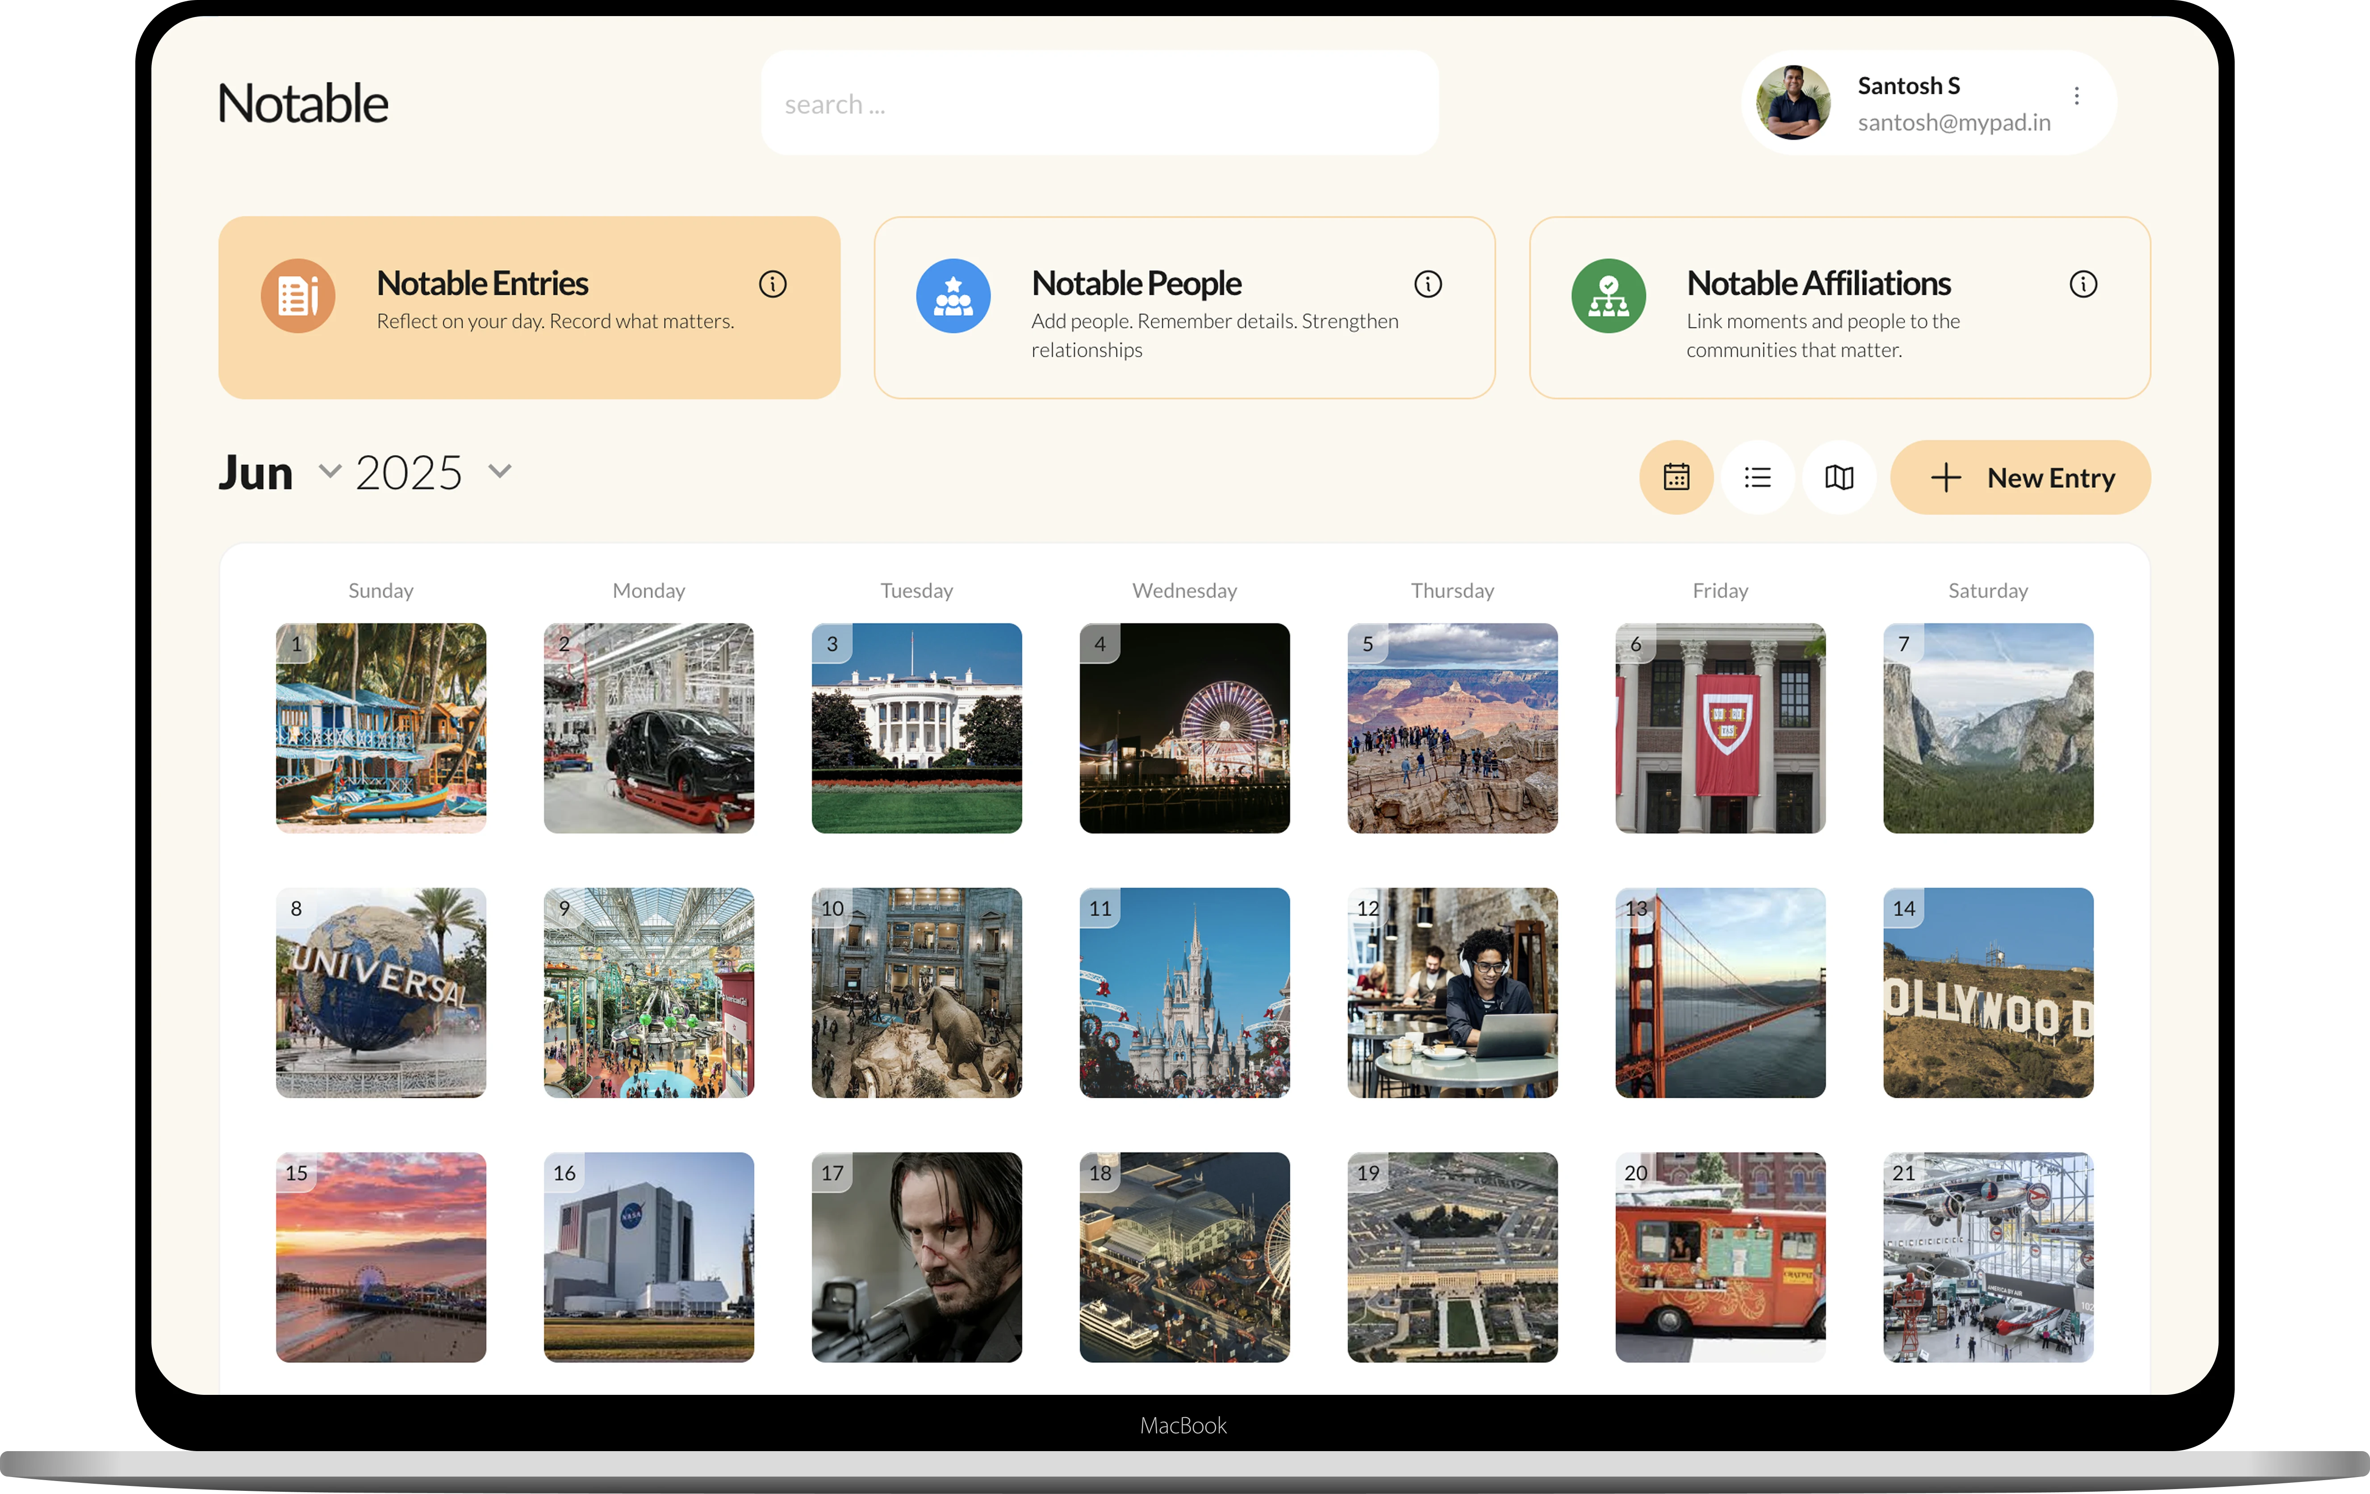Click the Monday column header
The height and width of the screenshot is (1494, 2370).
[648, 590]
